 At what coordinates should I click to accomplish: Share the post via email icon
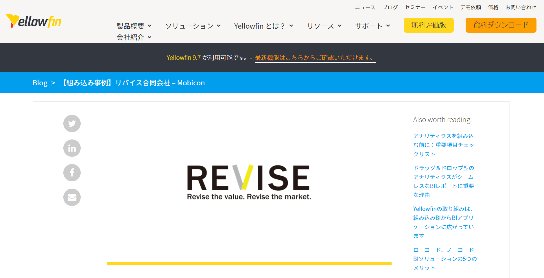72,197
